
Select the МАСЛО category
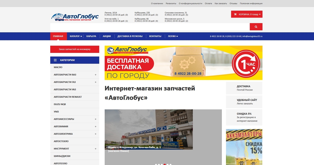[58, 67]
